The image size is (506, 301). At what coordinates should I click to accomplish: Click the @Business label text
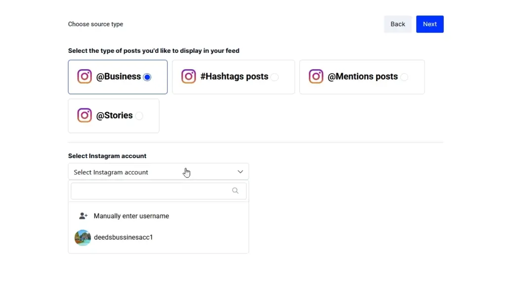click(119, 77)
